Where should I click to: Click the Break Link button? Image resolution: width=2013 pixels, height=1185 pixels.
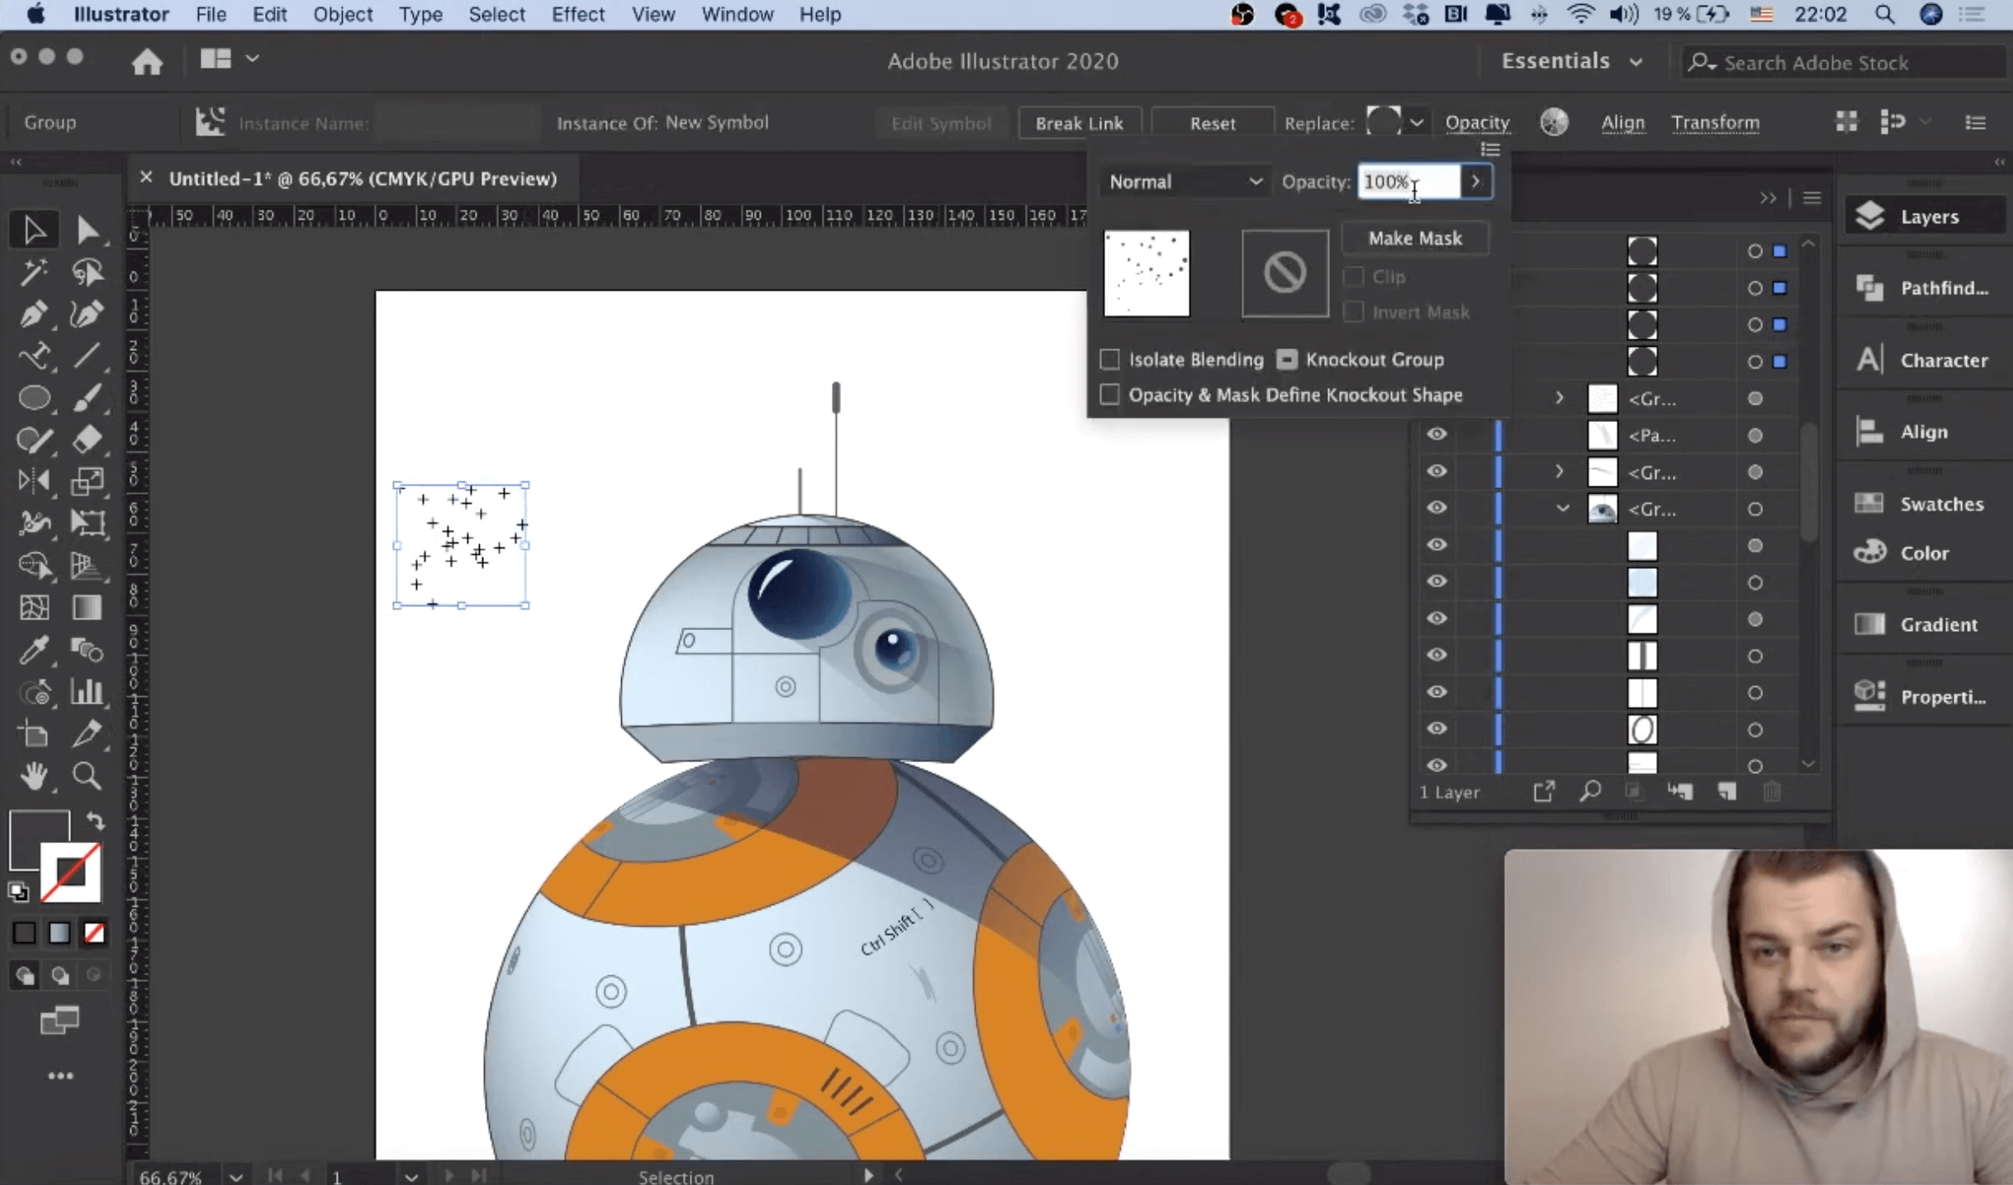[1078, 123]
